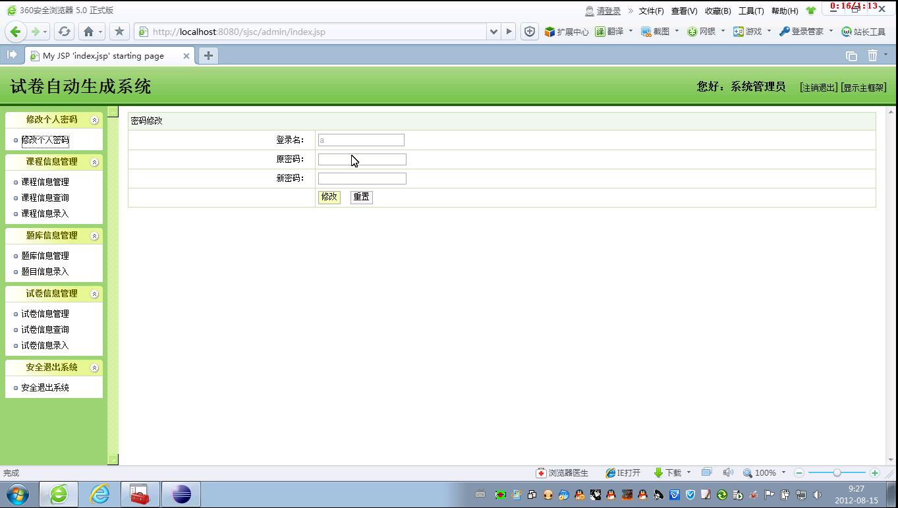Screen dimensions: 898x508
Task: Adjust the page zoom slider
Action: click(837, 472)
